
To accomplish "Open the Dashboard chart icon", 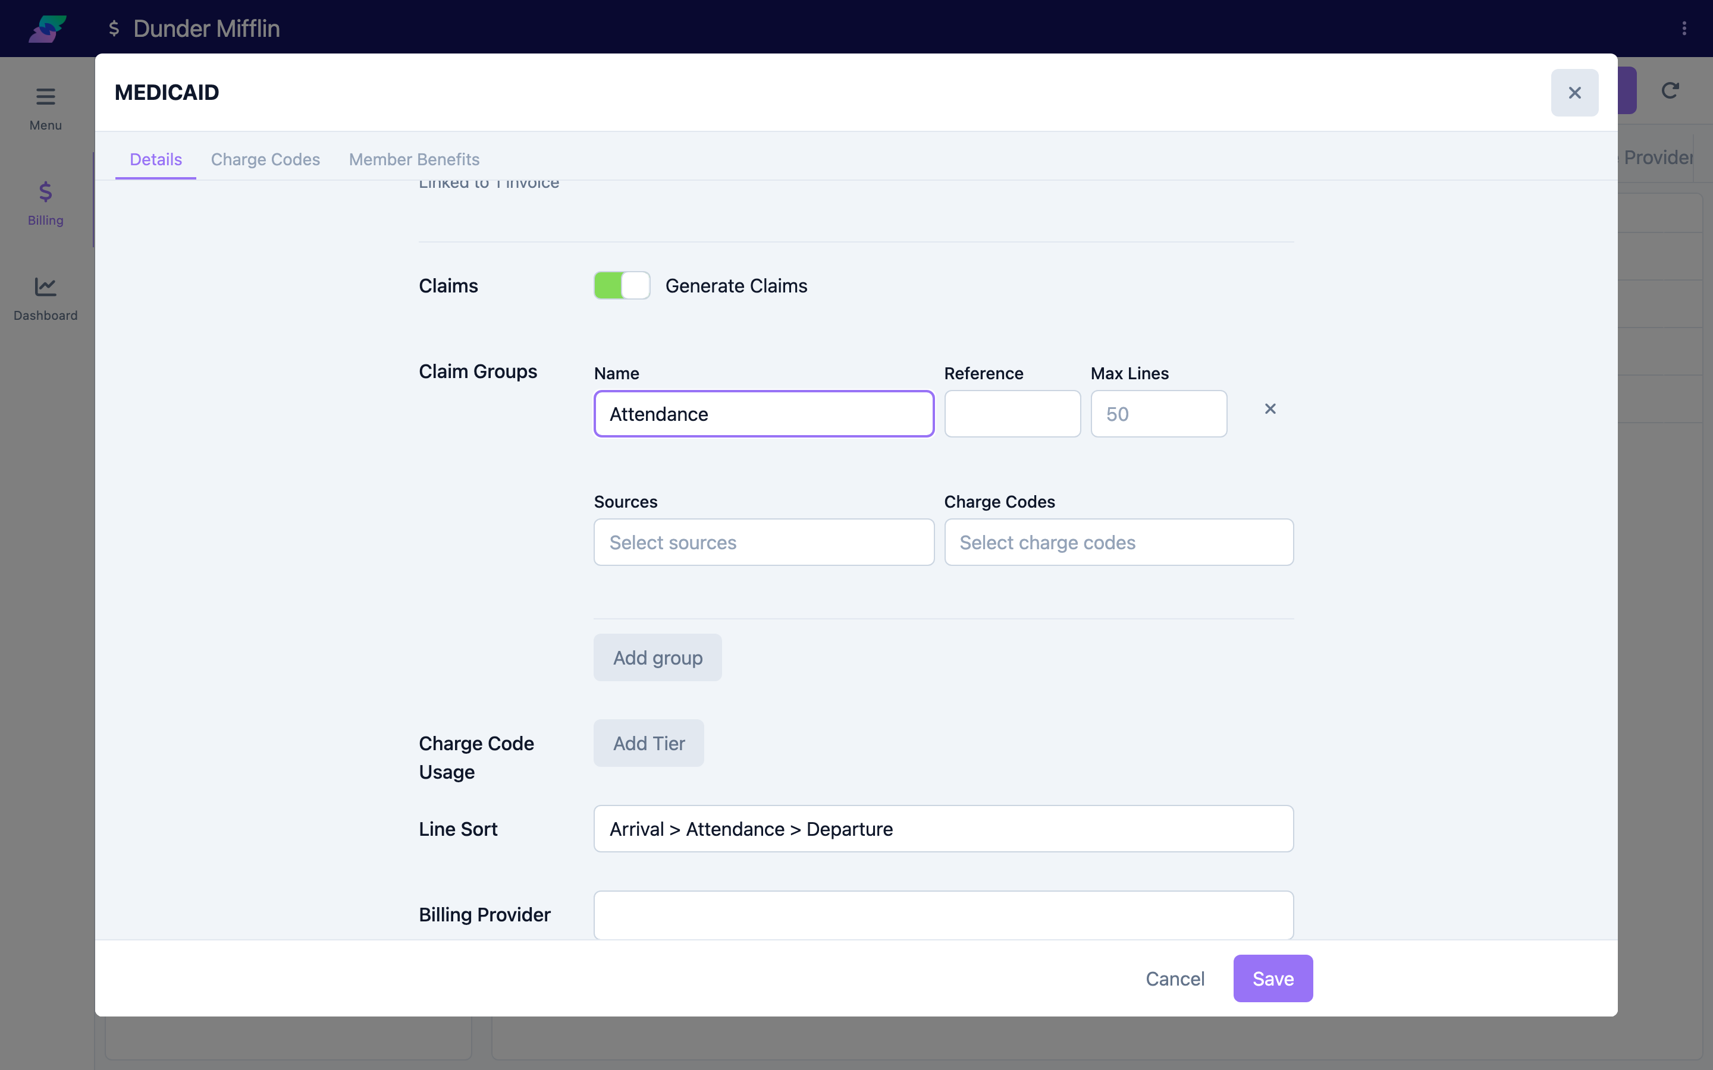I will click(45, 287).
